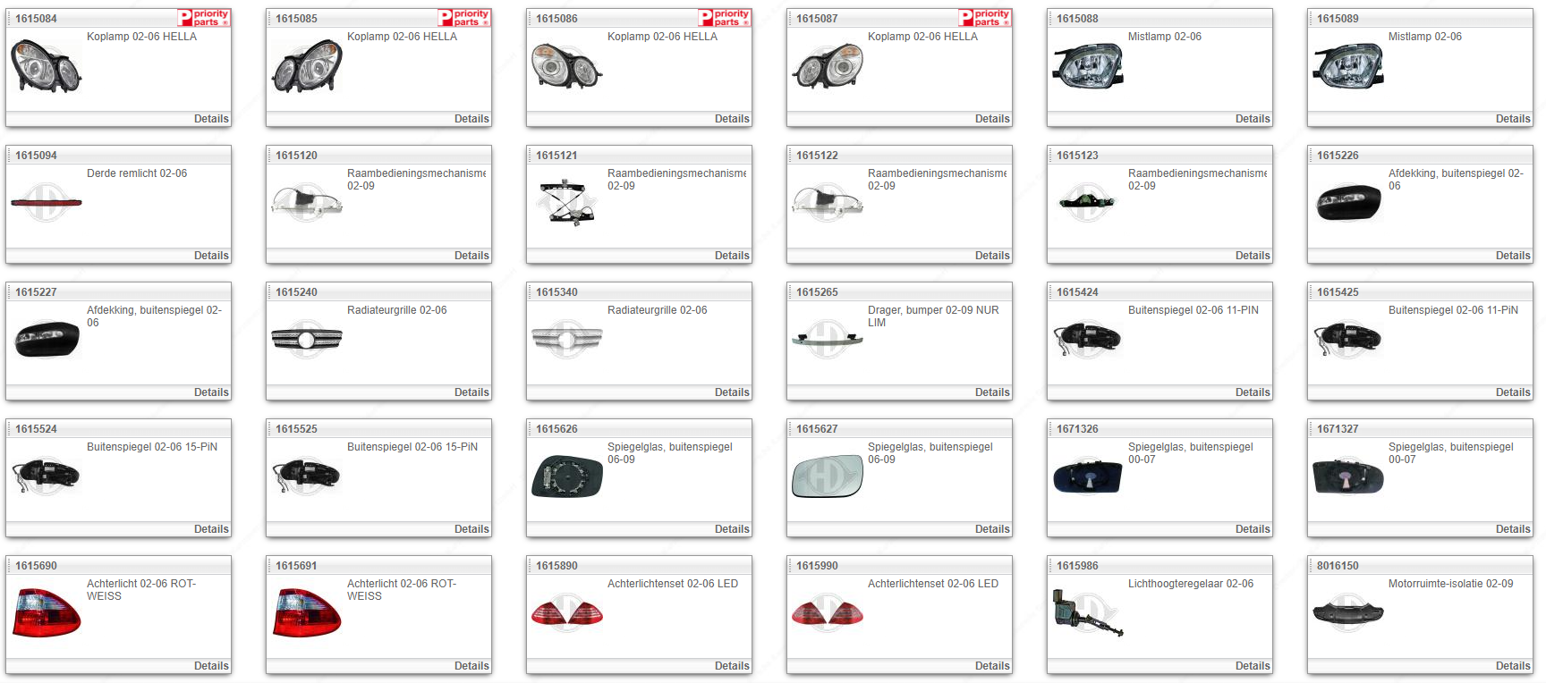View Details for Achterlichtenset 1615890
This screenshot has width=1546, height=683.
point(732,666)
